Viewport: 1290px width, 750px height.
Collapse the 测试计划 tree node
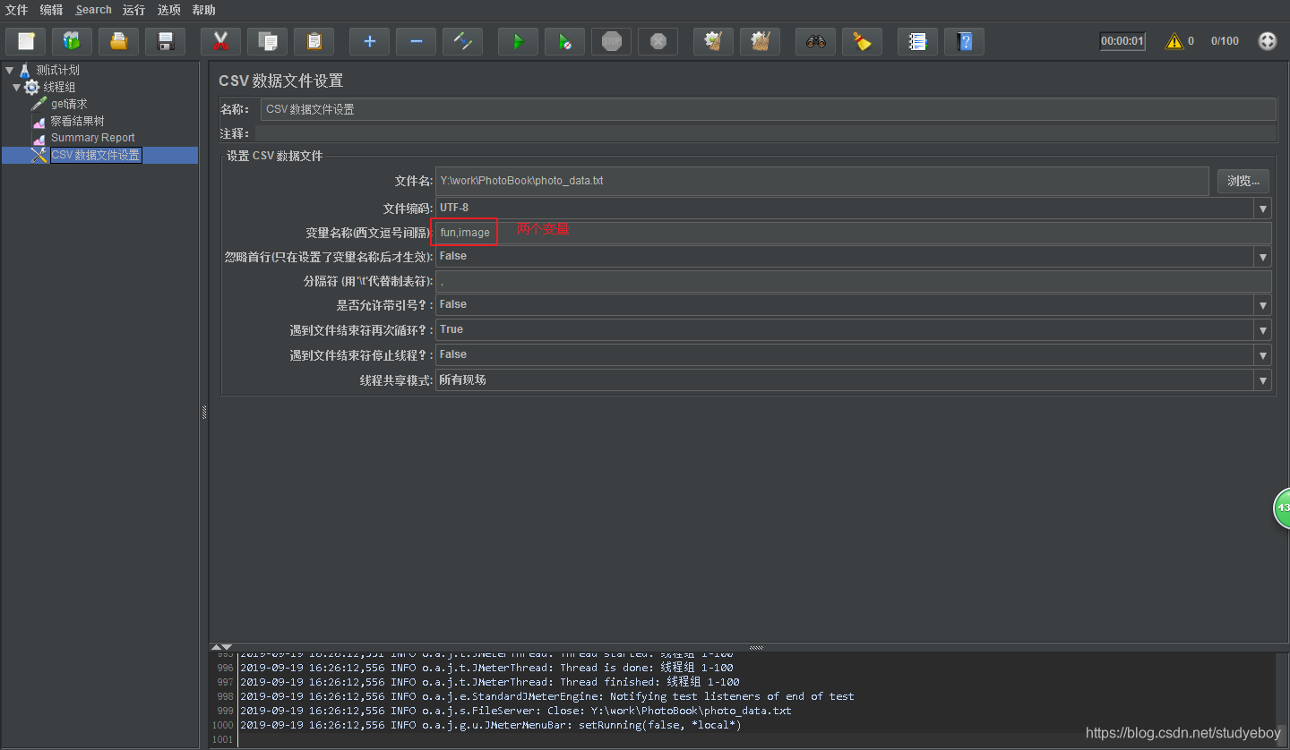(x=9, y=70)
